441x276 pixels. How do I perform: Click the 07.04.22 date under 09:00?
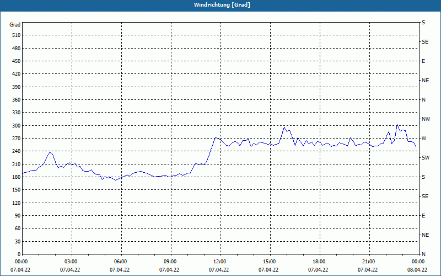169,270
